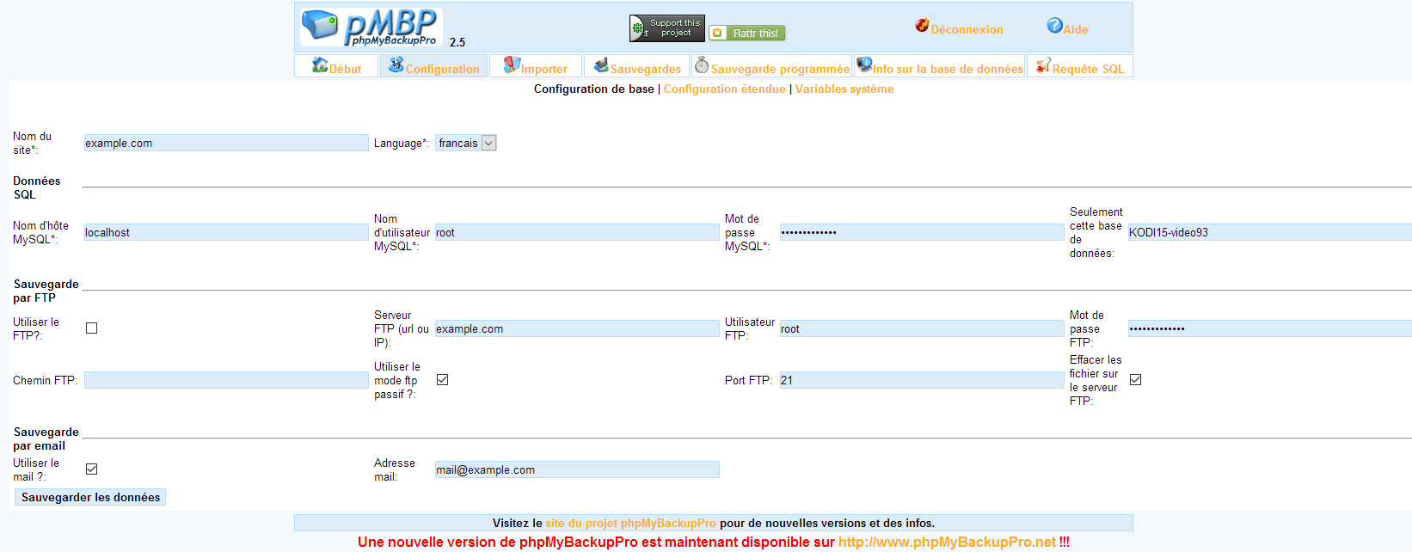Open the Sauvegarde programmée tab
1412x552 pixels.
[772, 66]
